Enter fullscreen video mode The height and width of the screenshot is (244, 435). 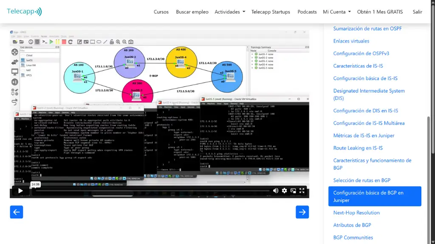(302, 191)
